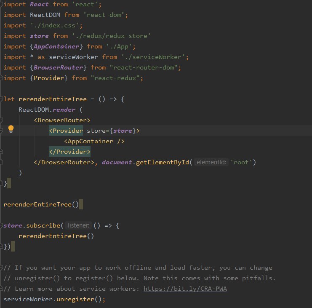Click the './index.css' import path

coord(54,25)
